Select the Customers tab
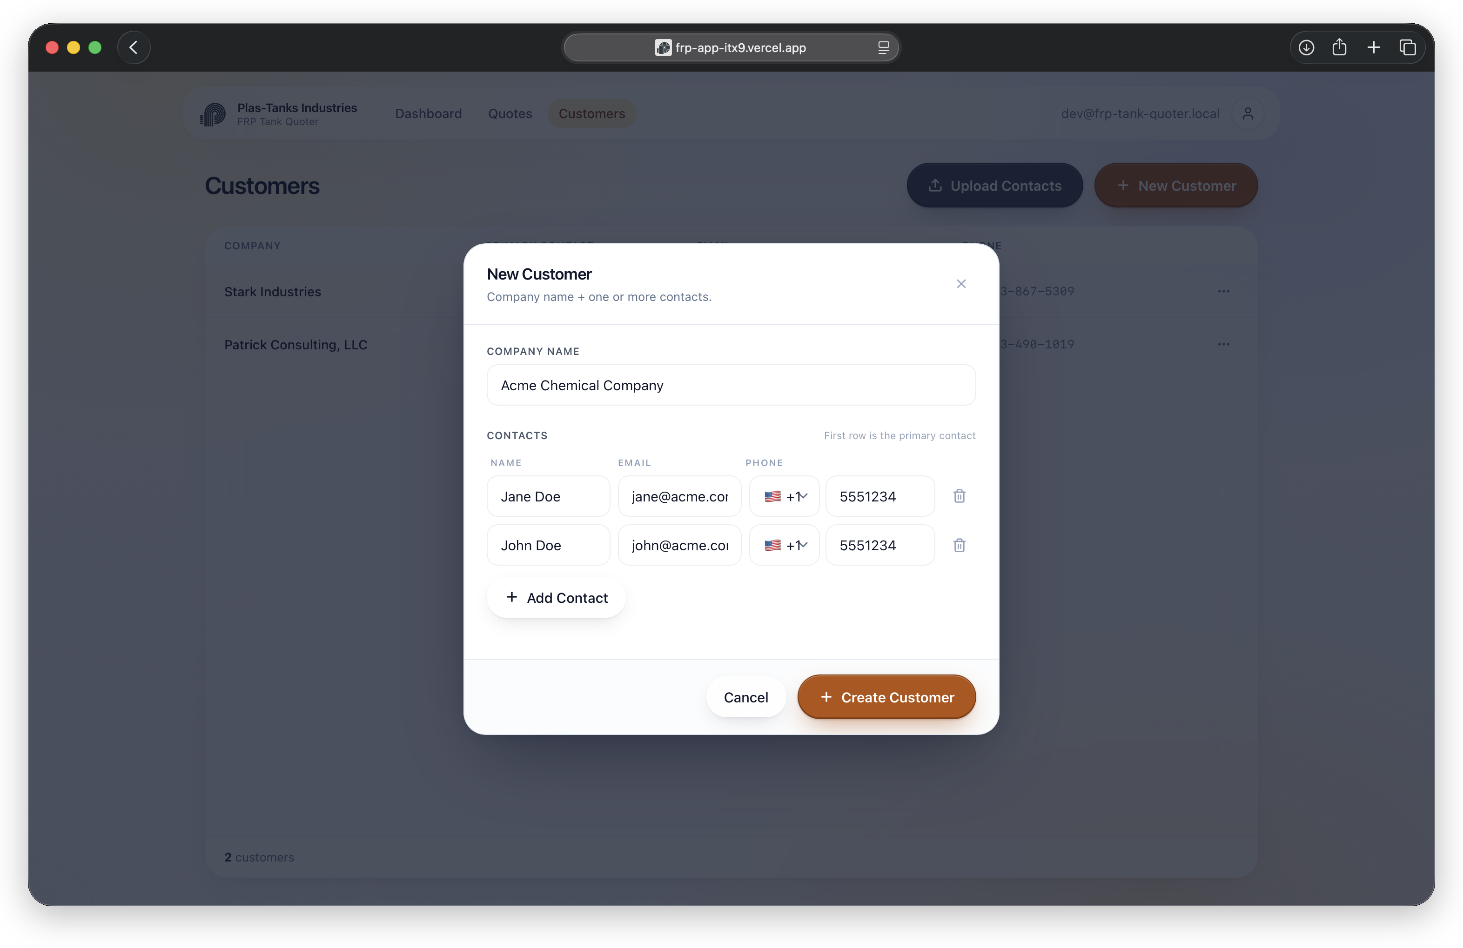This screenshot has width=1463, height=948. [x=591, y=113]
